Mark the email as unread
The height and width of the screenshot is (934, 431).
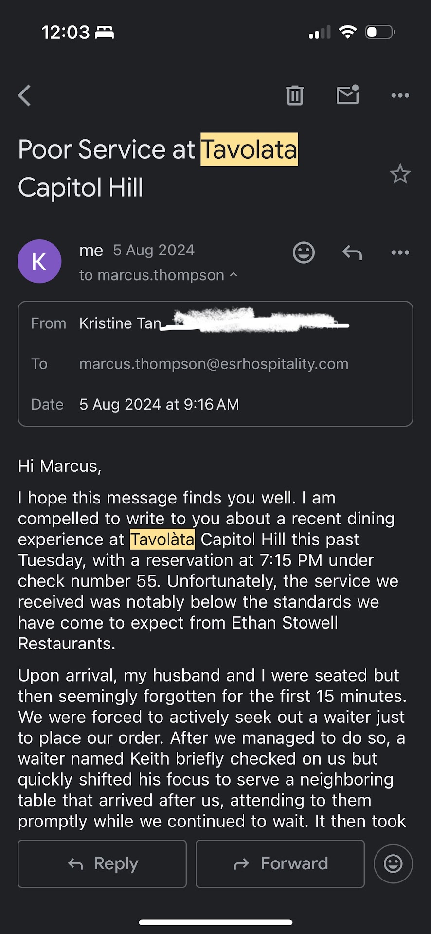click(348, 95)
